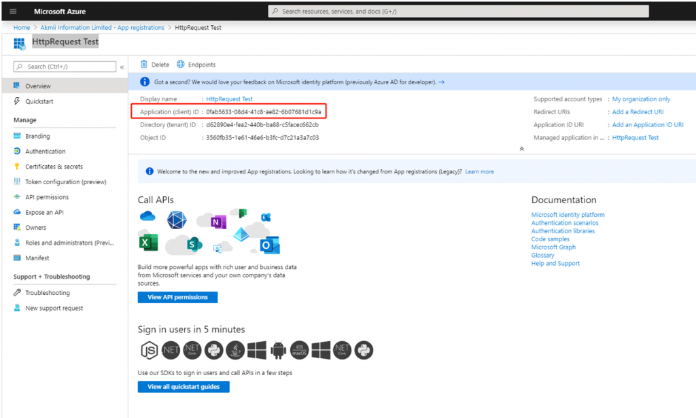This screenshot has width=696, height=418.
Task: Open the hamburger portal menu
Action: click(13, 11)
